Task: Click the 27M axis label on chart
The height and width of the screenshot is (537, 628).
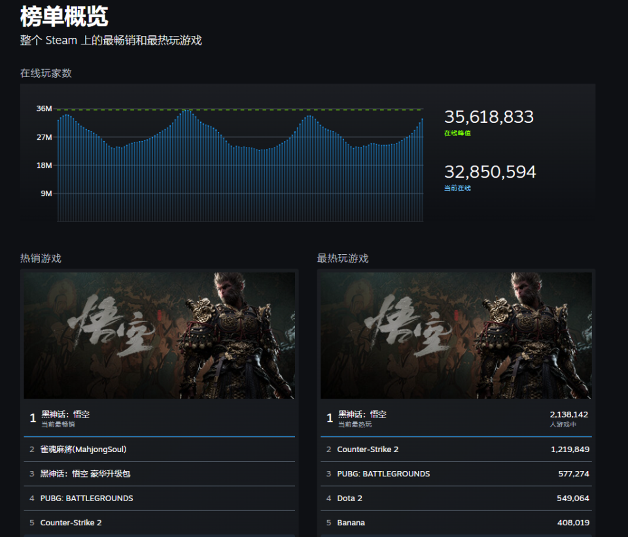Action: point(44,137)
